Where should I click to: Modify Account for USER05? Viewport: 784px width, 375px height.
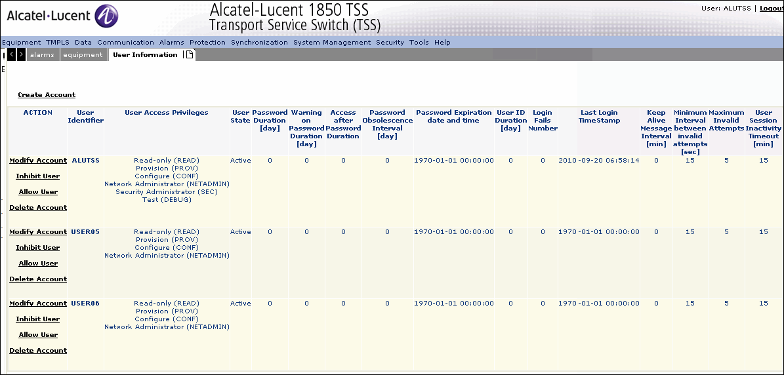coord(38,231)
